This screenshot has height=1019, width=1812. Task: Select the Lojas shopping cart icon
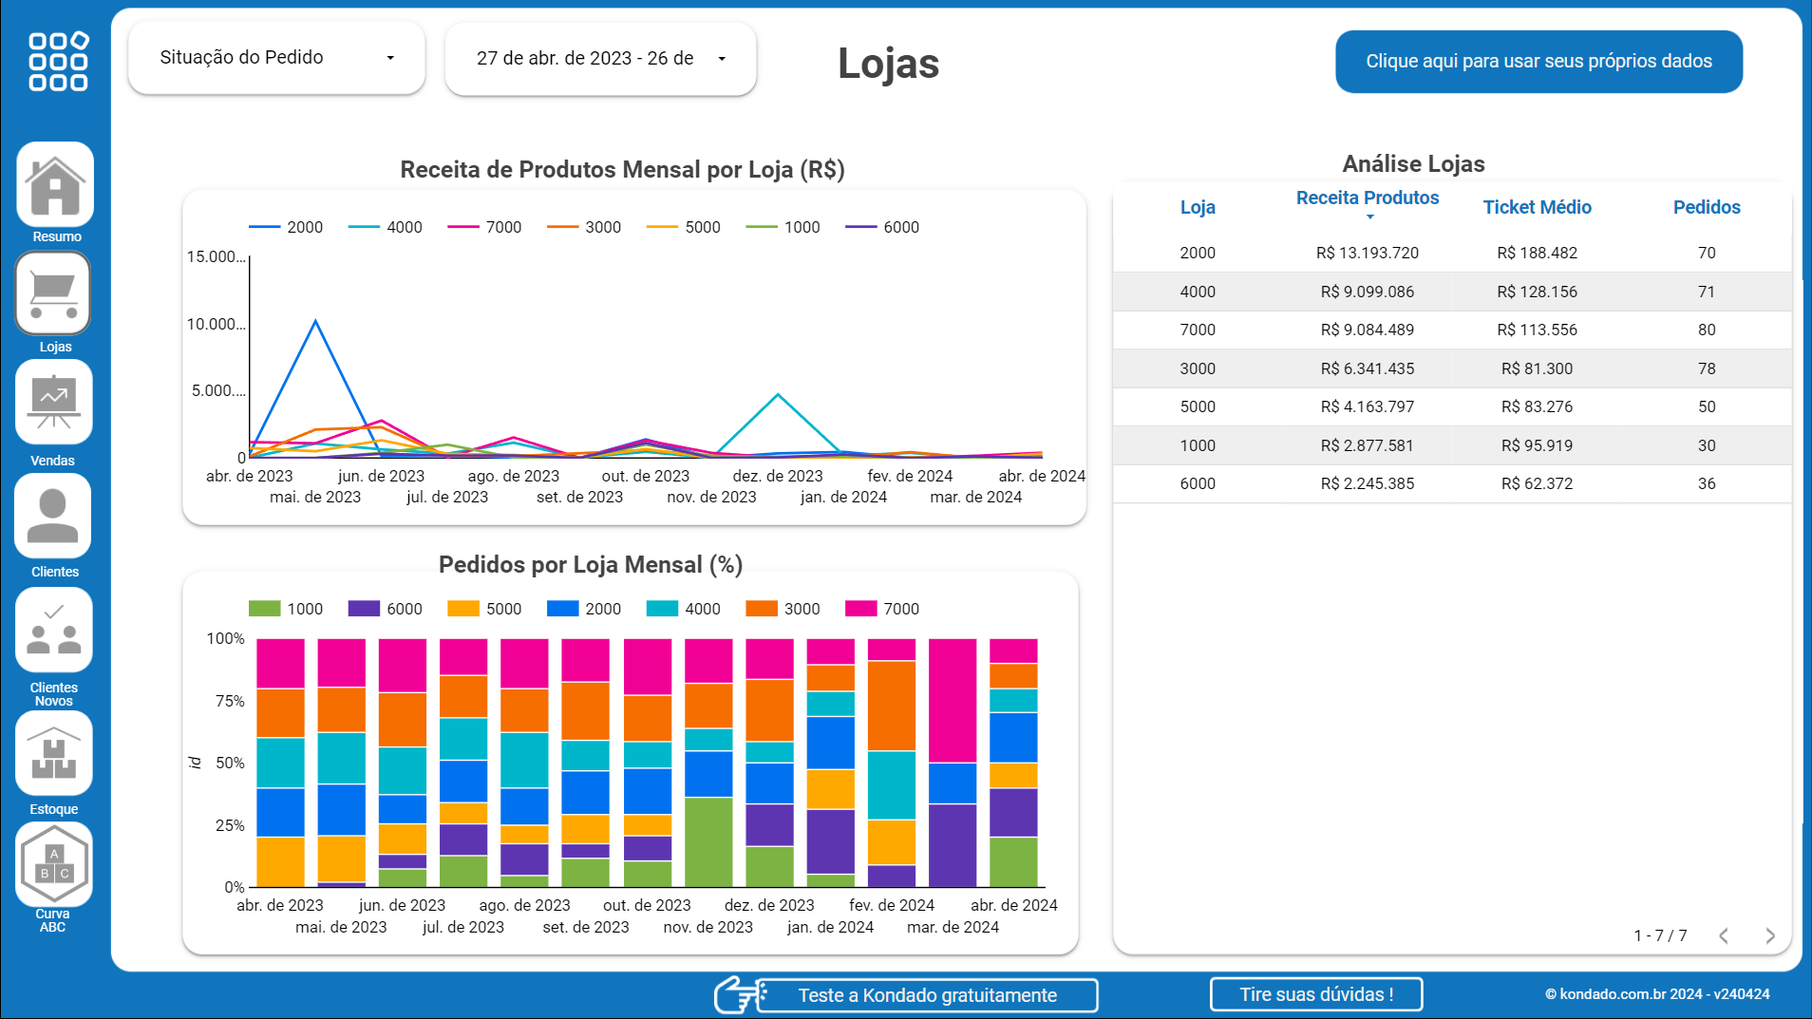[x=54, y=293]
